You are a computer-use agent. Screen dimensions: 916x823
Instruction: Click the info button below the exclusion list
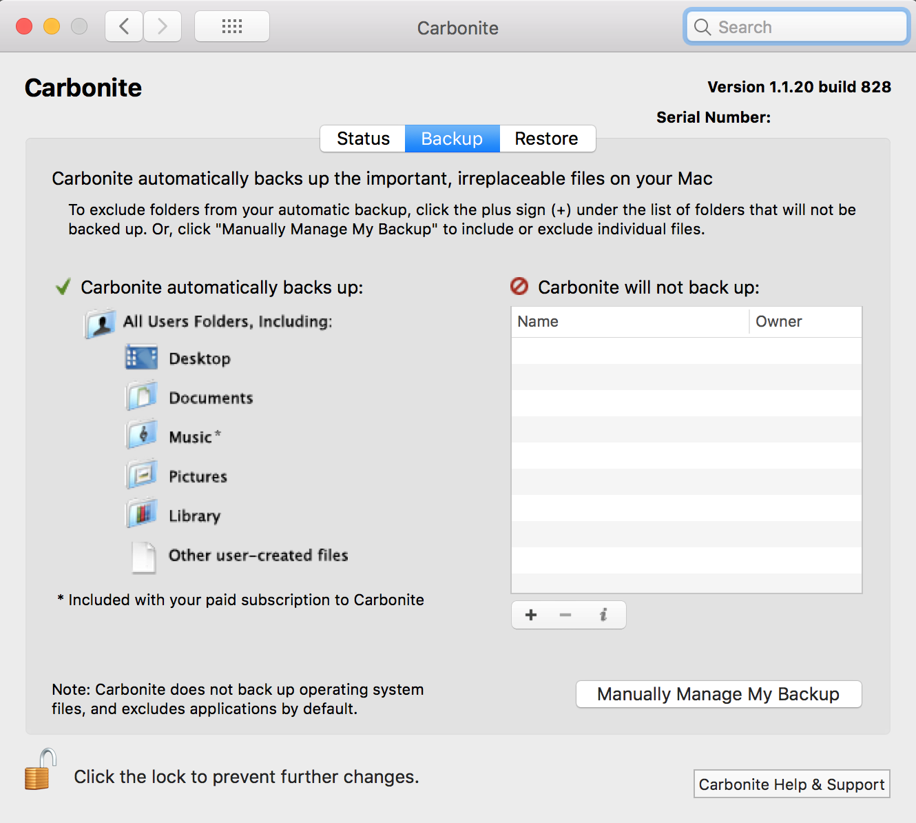(x=604, y=614)
